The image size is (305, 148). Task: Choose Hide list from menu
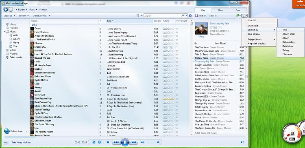coord(259,20)
